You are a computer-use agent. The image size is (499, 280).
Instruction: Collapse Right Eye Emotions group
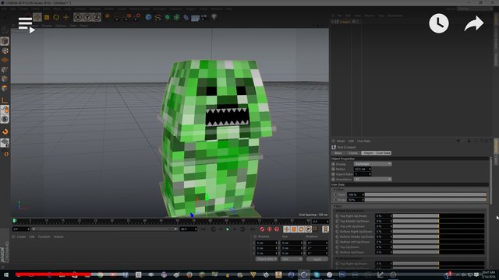pos(337,211)
